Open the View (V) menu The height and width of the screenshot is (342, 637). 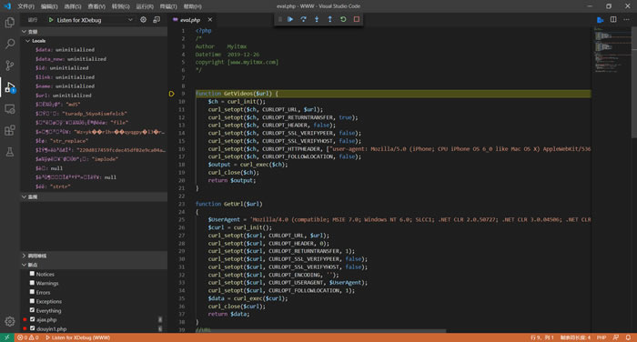pyautogui.click(x=96, y=6)
